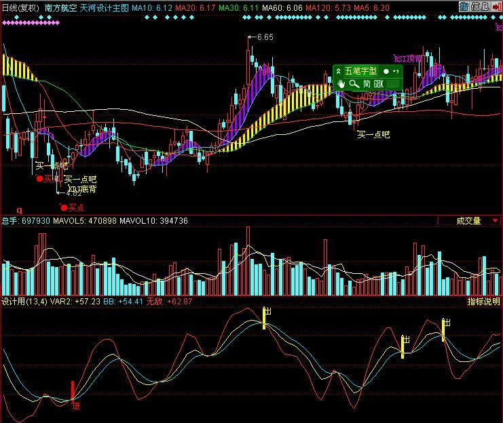503x423 pixels.
Task: Click the magnifier search icon on IME toolbar
Action: click(x=354, y=83)
